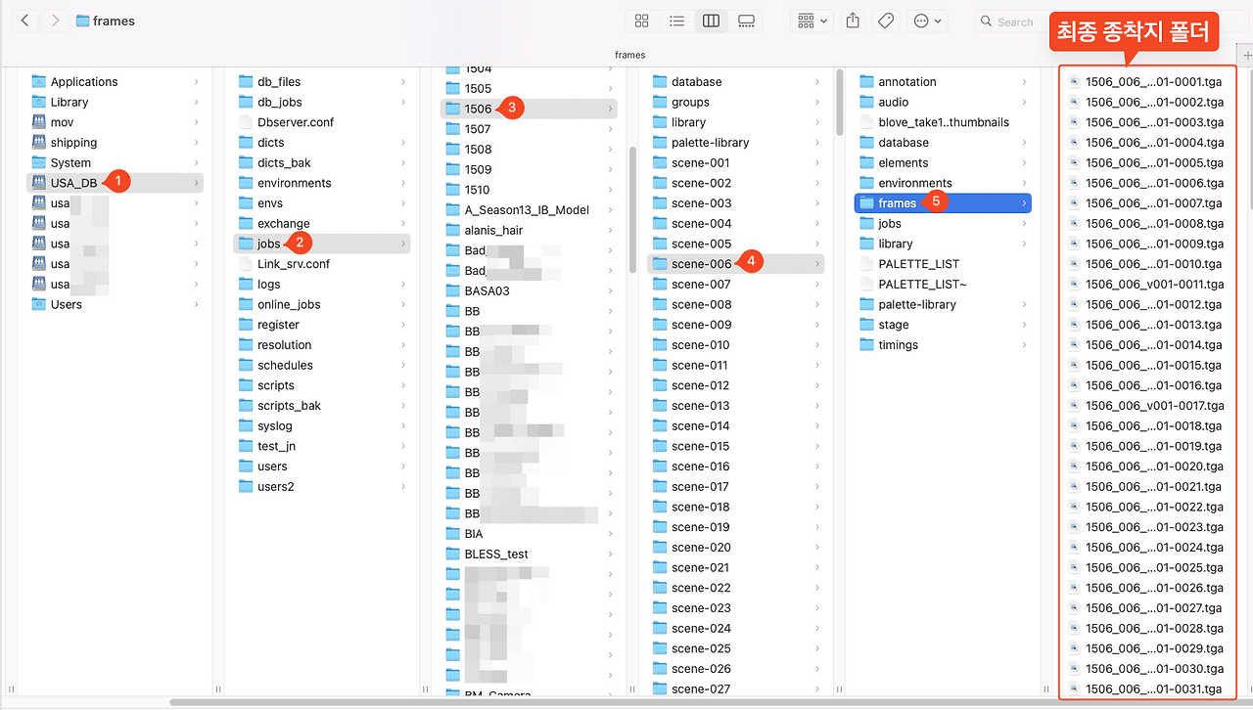Open the test_jn folder
Image resolution: width=1253 pixels, height=710 pixels.
[x=321, y=446]
